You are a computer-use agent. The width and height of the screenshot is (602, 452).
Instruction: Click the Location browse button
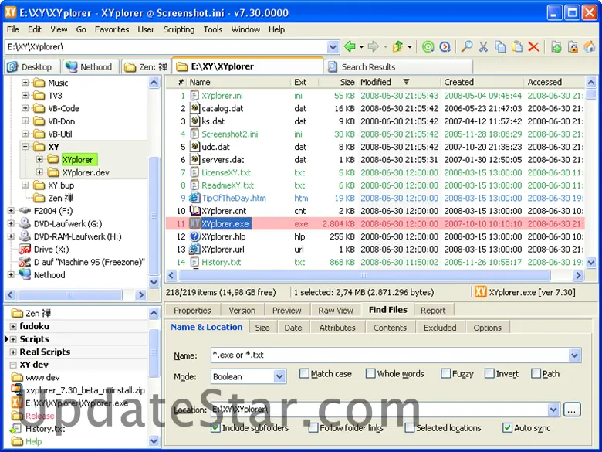[572, 410]
